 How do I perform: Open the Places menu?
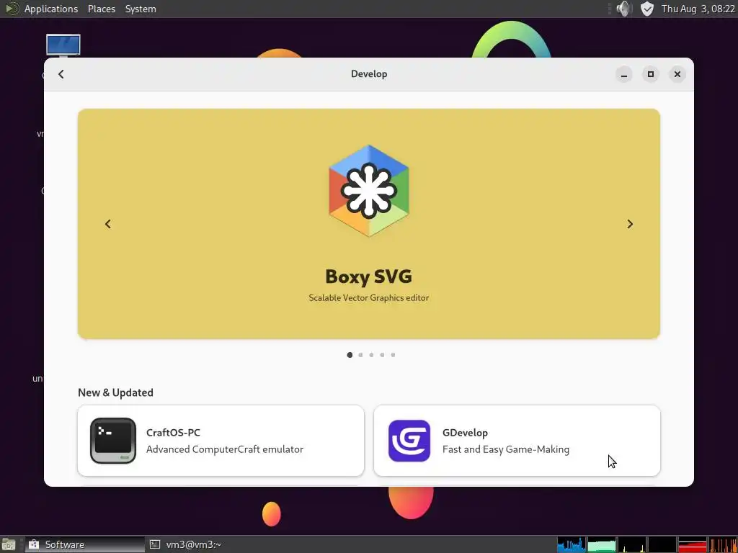coord(102,9)
